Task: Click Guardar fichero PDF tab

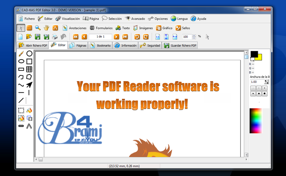Action: pyautogui.click(x=180, y=46)
